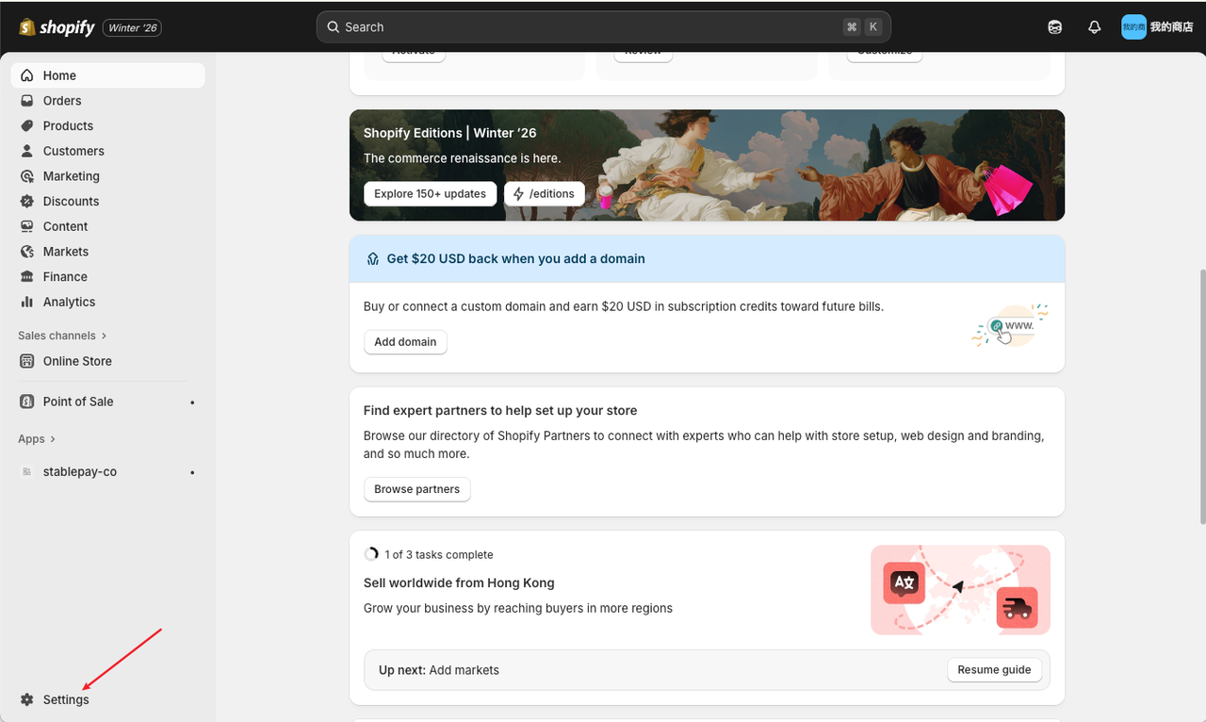Expand the Apps section
The height and width of the screenshot is (722, 1206).
(37, 439)
